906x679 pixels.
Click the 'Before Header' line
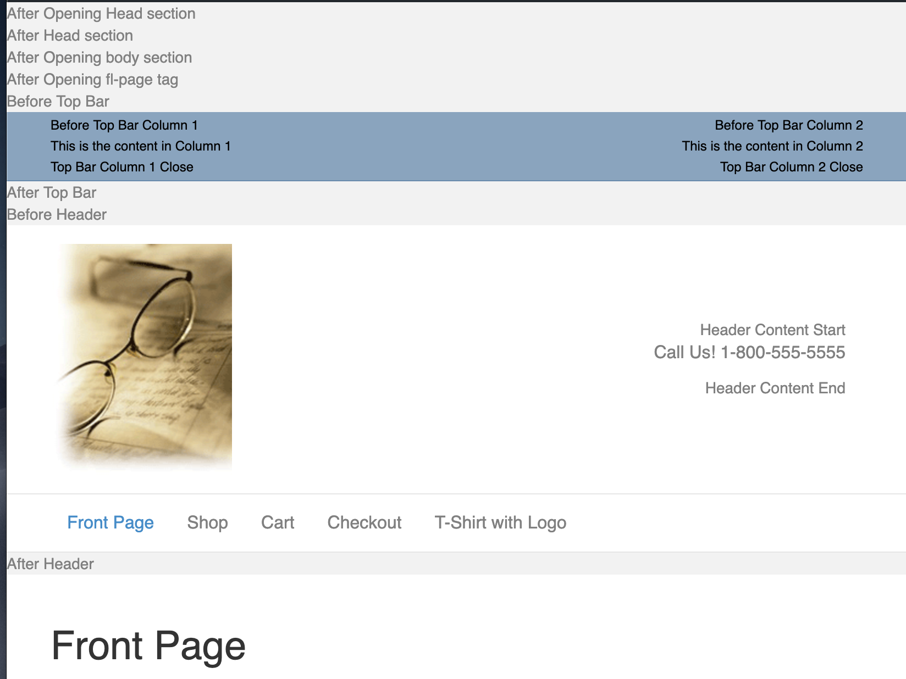pyautogui.click(x=57, y=215)
